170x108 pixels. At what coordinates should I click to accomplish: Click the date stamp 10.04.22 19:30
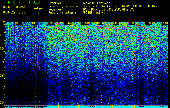[14, 12]
